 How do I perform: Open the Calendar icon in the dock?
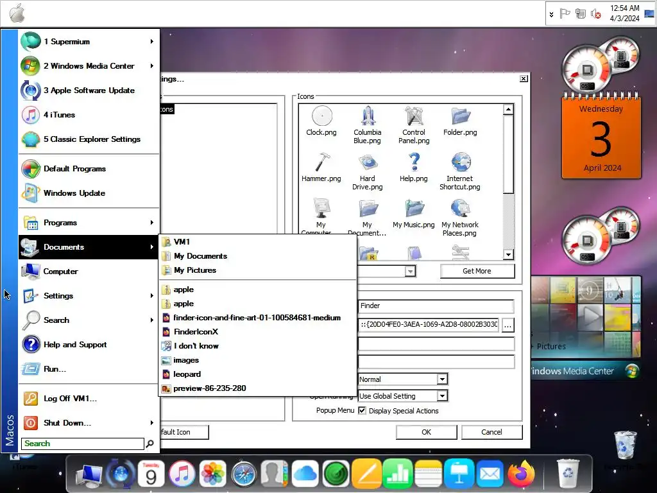(x=151, y=474)
